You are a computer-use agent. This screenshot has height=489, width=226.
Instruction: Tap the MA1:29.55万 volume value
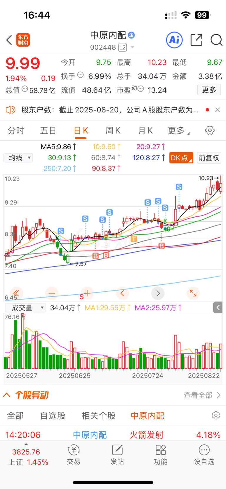[107, 308]
